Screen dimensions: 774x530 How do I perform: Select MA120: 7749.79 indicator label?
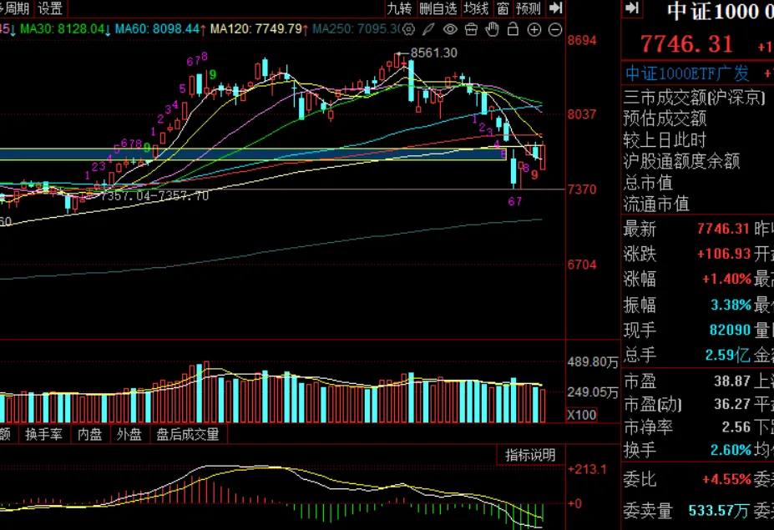pos(256,29)
